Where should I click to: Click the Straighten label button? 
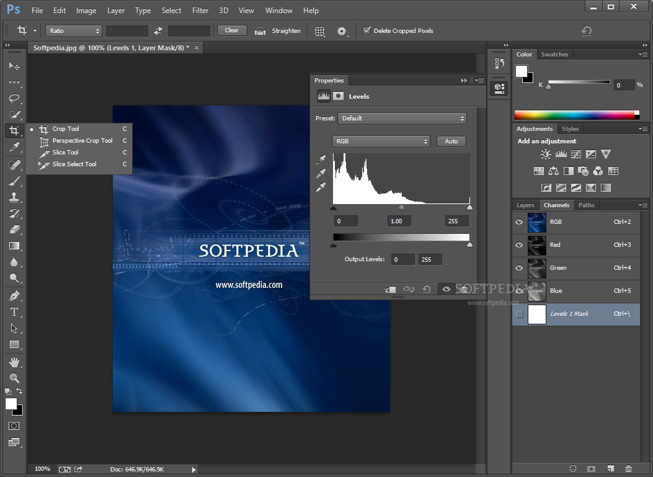coord(286,31)
